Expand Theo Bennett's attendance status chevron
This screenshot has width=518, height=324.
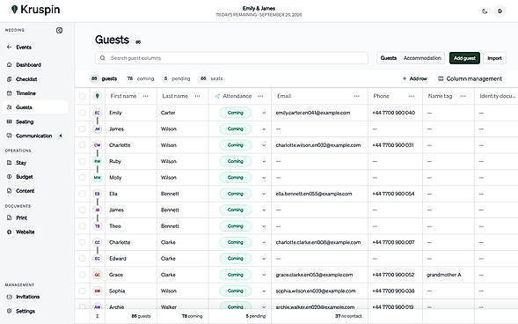[264, 226]
